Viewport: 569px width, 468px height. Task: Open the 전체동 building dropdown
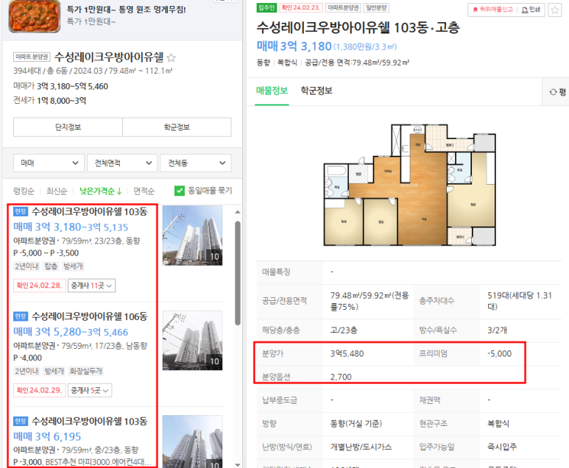196,163
